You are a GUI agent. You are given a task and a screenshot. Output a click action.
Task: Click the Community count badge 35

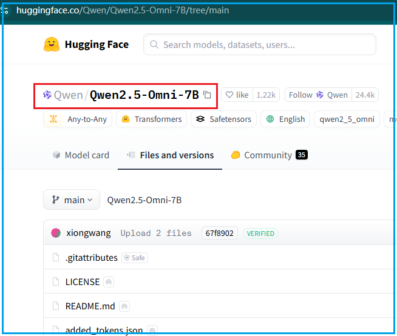(302, 155)
